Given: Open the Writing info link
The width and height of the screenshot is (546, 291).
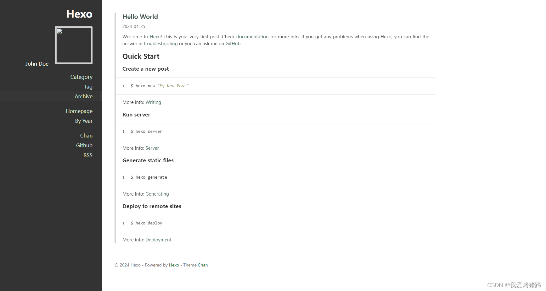Looking at the screenshot, I should click(153, 102).
